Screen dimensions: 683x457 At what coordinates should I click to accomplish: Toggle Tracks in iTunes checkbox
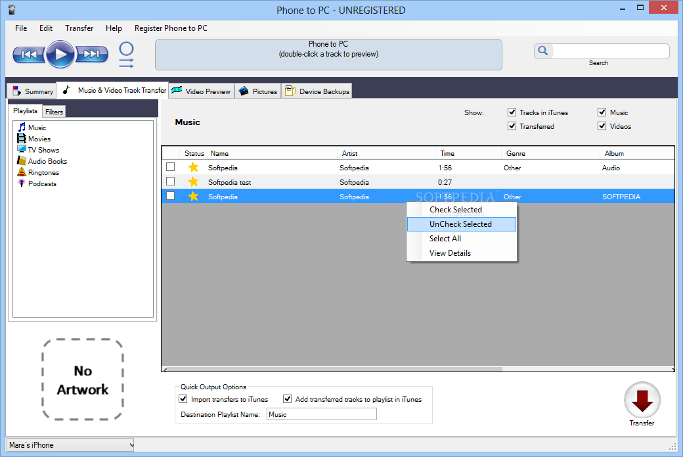(x=512, y=112)
